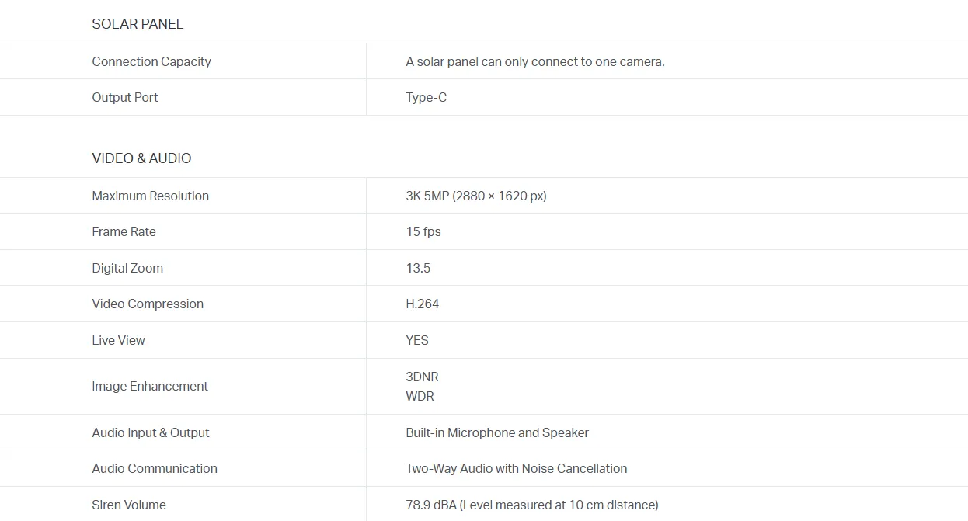Image resolution: width=968 pixels, height=521 pixels.
Task: Click the H.264 value
Action: pyautogui.click(x=422, y=304)
